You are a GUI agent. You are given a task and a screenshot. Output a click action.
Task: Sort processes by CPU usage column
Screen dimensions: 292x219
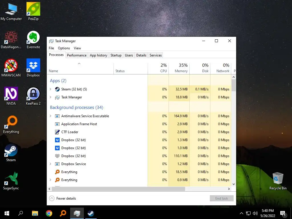tap(158, 68)
